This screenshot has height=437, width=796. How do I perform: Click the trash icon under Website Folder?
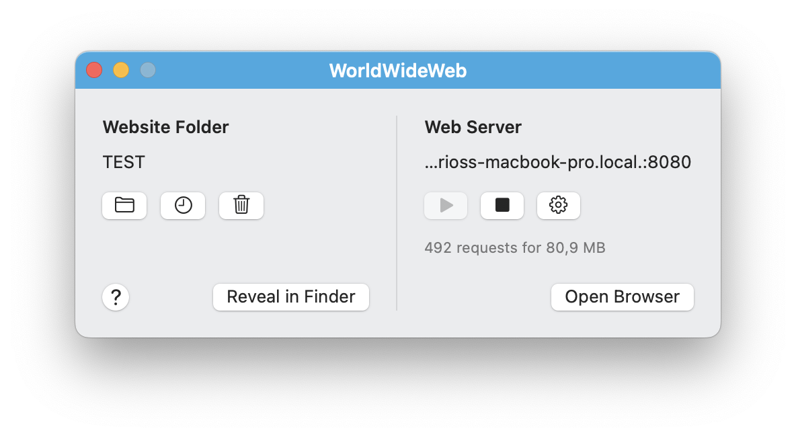pyautogui.click(x=241, y=205)
